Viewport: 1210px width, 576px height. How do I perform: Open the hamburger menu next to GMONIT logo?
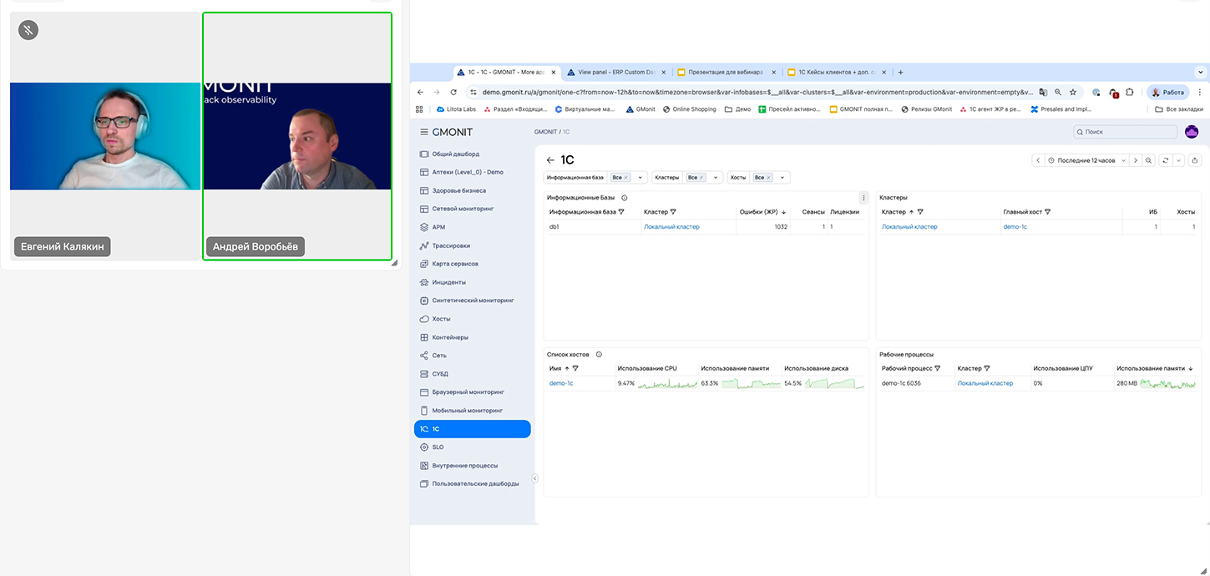click(x=424, y=132)
